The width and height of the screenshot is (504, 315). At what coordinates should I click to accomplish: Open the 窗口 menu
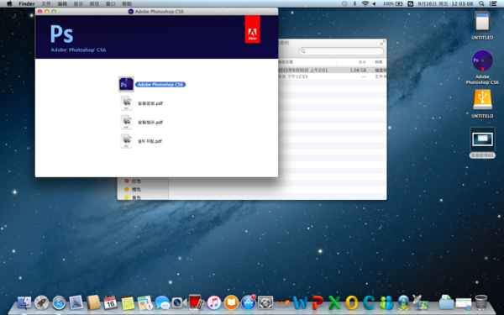pyautogui.click(x=111, y=4)
